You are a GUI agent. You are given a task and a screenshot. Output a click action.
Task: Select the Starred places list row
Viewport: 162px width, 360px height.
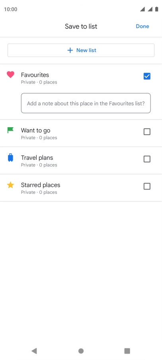point(81,188)
